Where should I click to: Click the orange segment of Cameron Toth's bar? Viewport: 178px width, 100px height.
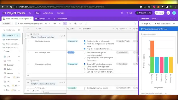[x=152, y=49]
